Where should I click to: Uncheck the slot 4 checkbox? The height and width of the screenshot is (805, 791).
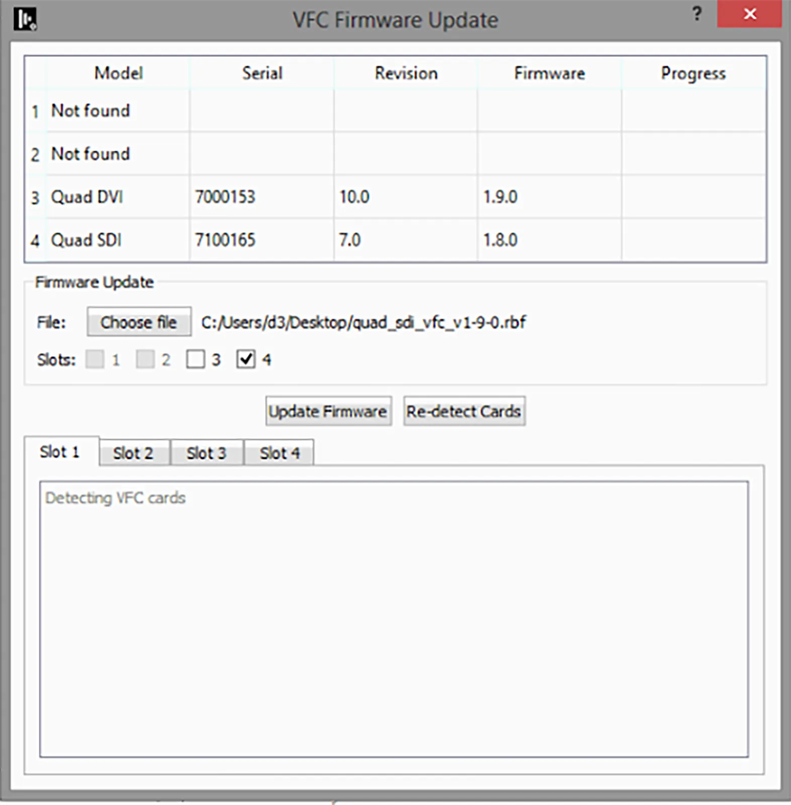coord(246,360)
